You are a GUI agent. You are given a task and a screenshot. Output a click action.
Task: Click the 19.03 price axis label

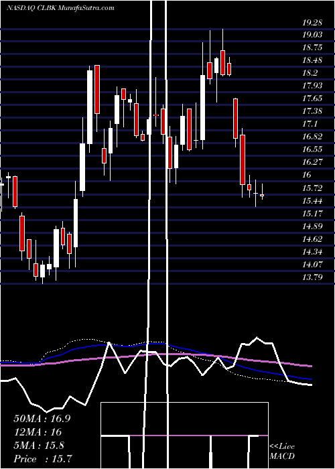pos(312,35)
